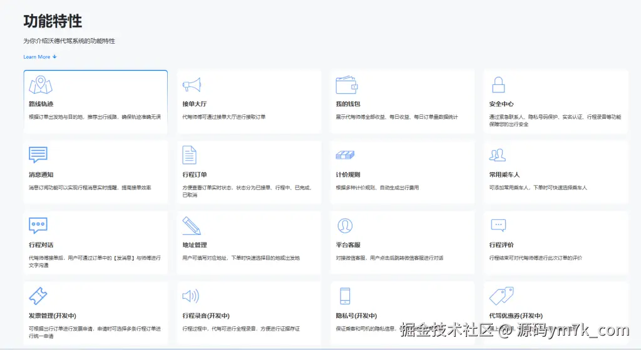Image resolution: width=641 pixels, height=350 pixels.
Task: Click the 我的钱包 description text
Action: point(397,117)
